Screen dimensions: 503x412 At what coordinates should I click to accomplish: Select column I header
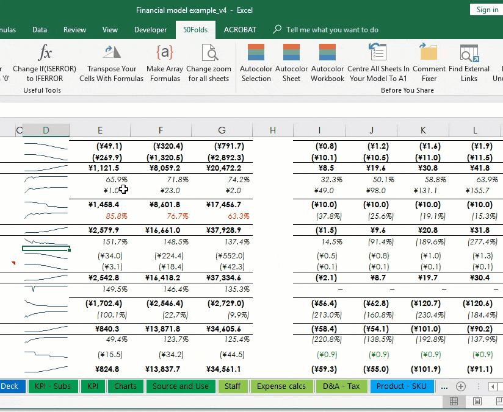[319, 130]
